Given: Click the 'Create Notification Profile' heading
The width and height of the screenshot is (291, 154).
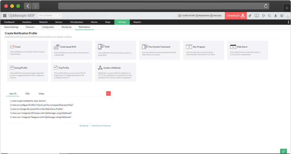Looking at the screenshot, I should tap(21, 33).
